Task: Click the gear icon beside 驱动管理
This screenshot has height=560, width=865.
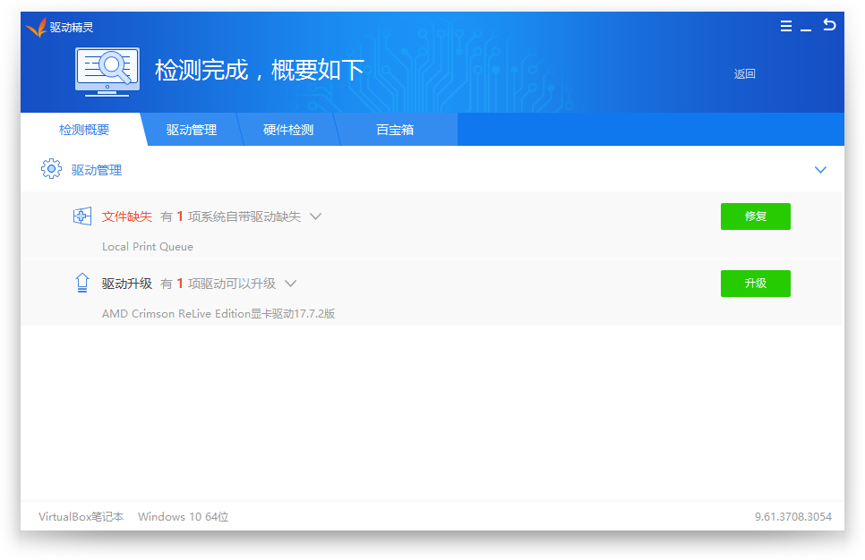Action: (x=51, y=169)
